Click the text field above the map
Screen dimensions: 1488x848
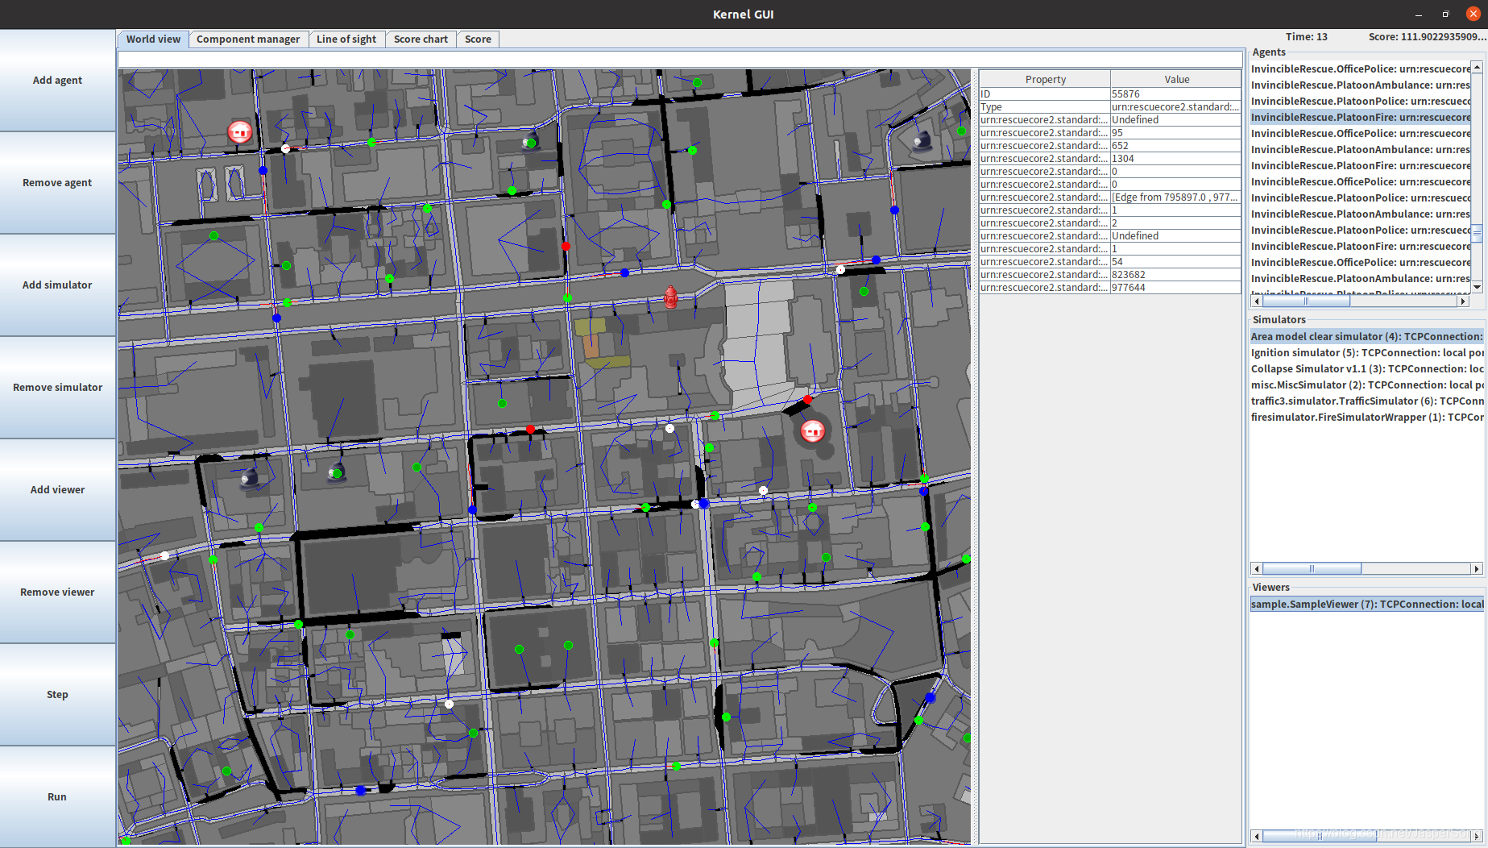tap(680, 59)
